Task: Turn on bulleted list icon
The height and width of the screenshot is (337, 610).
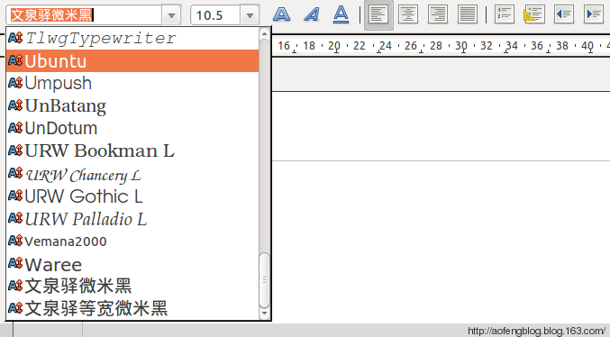Action: point(534,14)
